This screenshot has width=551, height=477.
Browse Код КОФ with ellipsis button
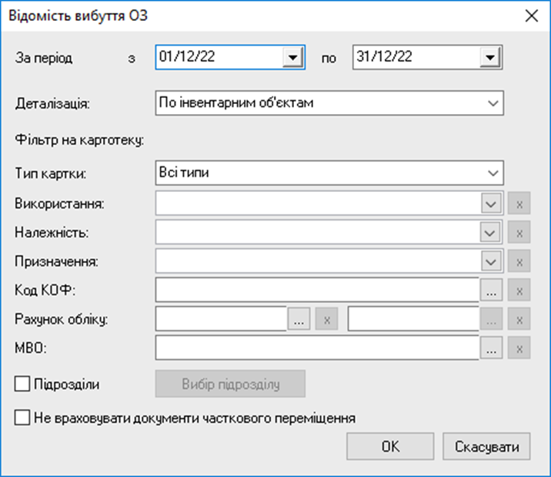coord(491,291)
